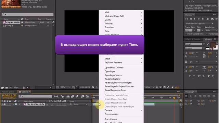Open Graph Editor in timeline
Image resolution: width=219 pixels, height=123 pixels.
coord(88,96)
